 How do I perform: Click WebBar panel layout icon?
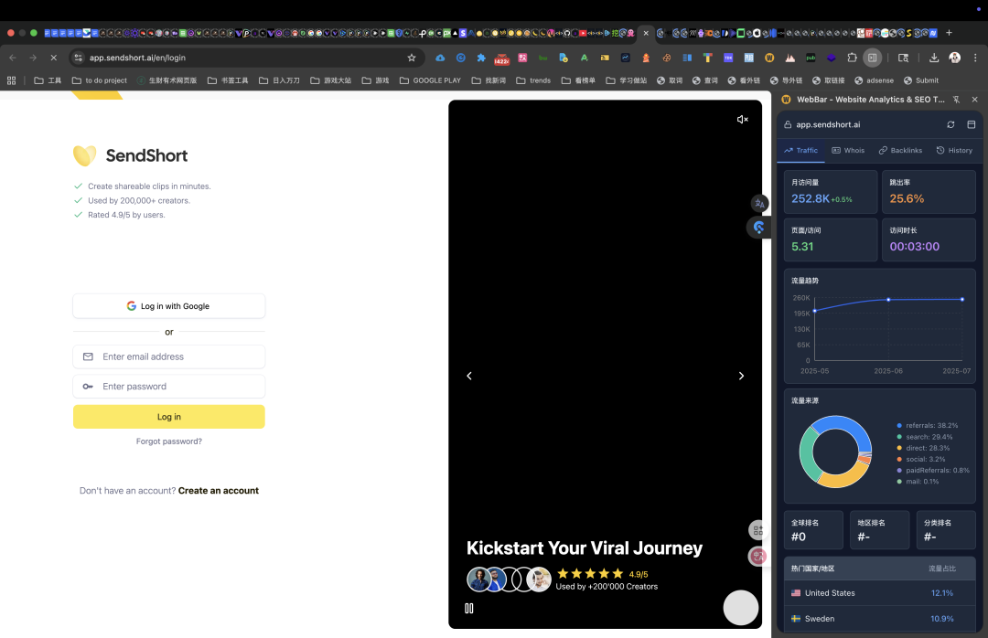(971, 124)
